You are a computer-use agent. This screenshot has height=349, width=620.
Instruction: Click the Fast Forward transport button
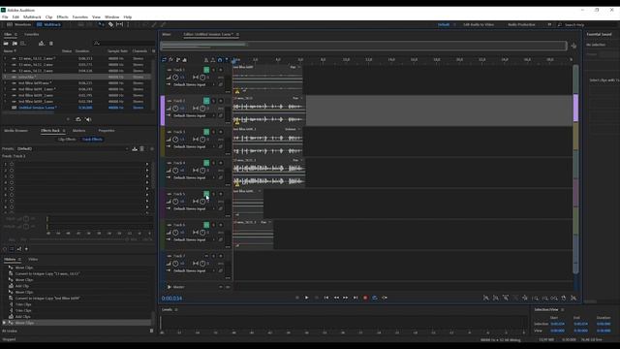[346, 298]
